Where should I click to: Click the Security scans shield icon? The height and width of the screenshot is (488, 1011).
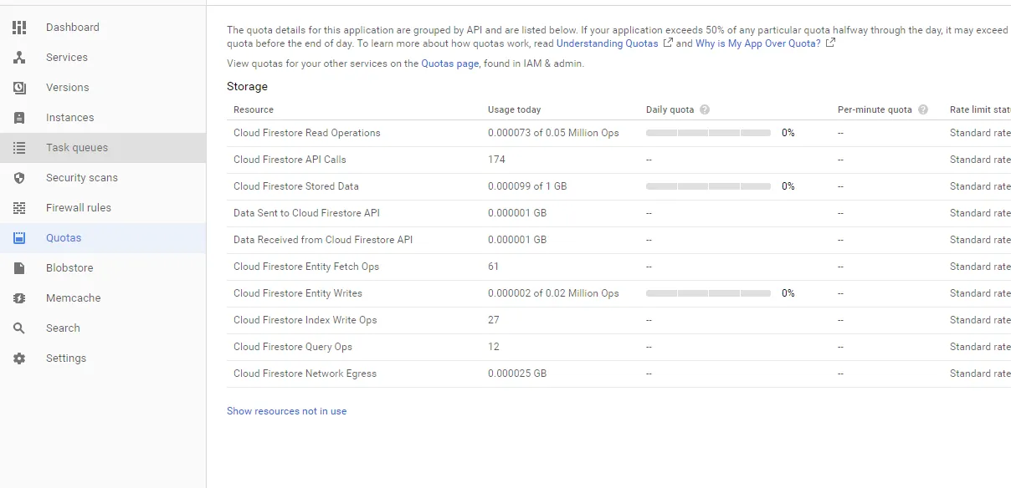(19, 178)
